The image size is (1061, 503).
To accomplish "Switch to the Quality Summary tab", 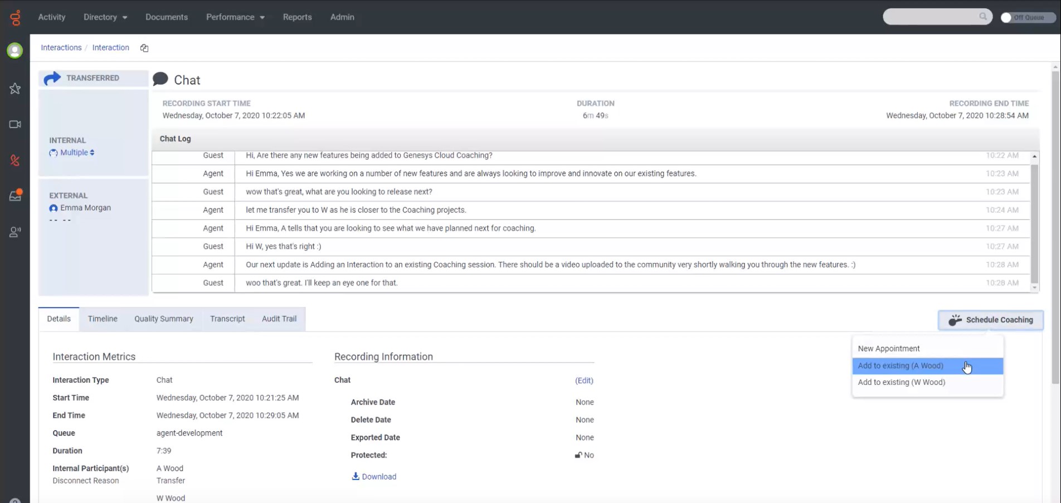I will 163,319.
